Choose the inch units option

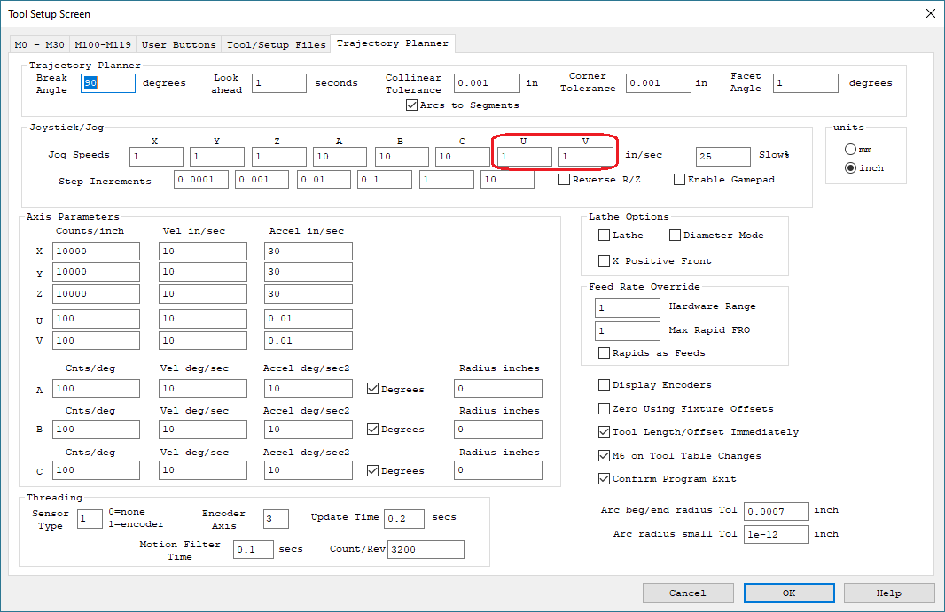tap(850, 167)
